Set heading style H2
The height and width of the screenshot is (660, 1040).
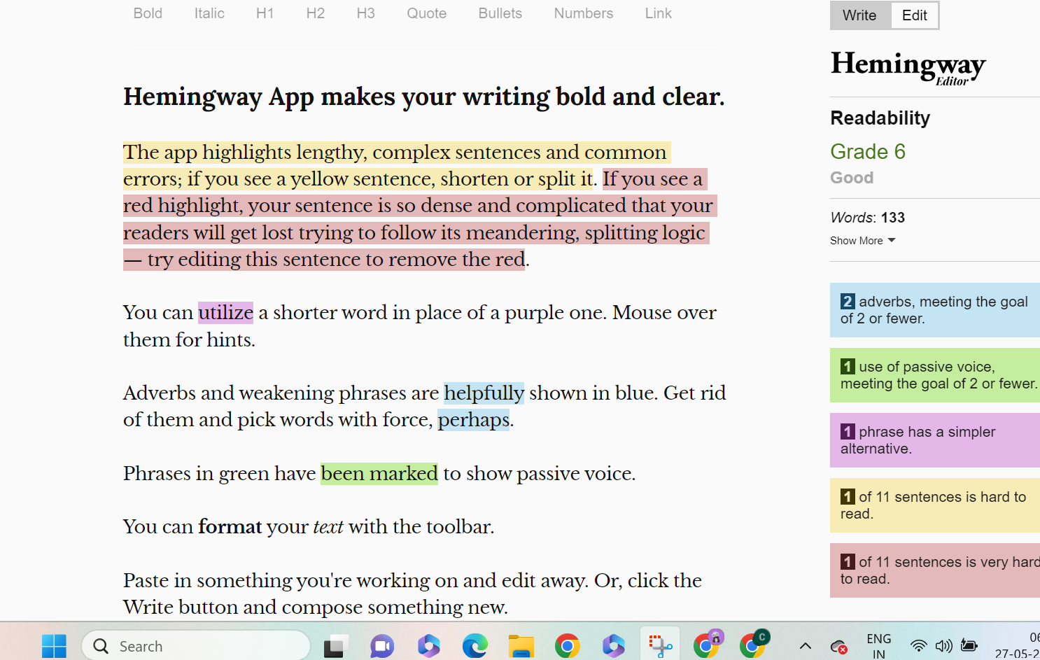point(315,13)
